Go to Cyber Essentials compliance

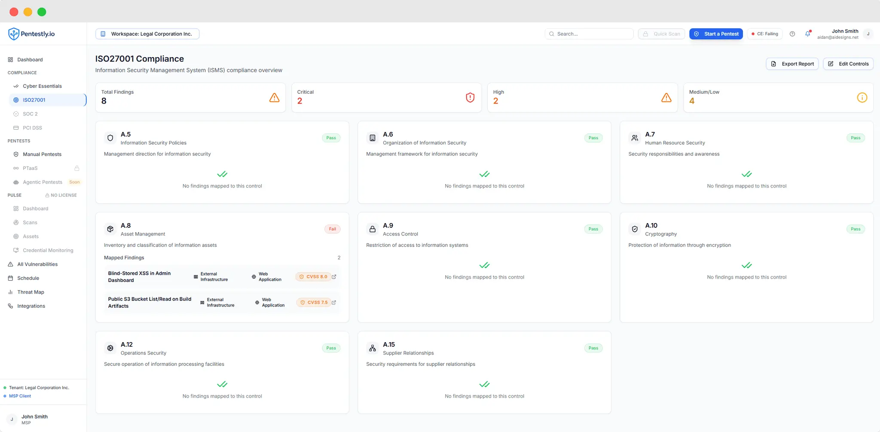pyautogui.click(x=42, y=86)
